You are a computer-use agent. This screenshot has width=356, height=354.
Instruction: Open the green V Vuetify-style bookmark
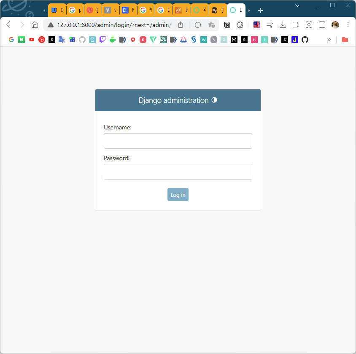pos(153,40)
